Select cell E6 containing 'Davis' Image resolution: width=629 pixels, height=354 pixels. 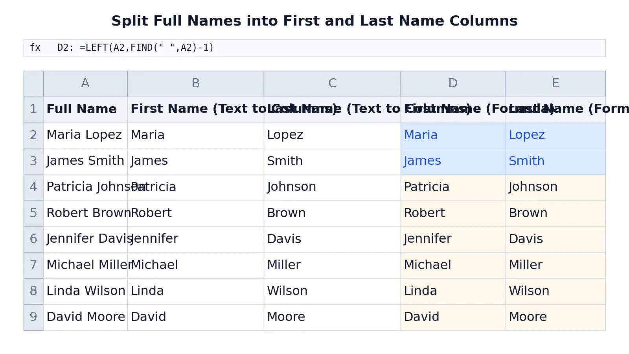(x=555, y=240)
